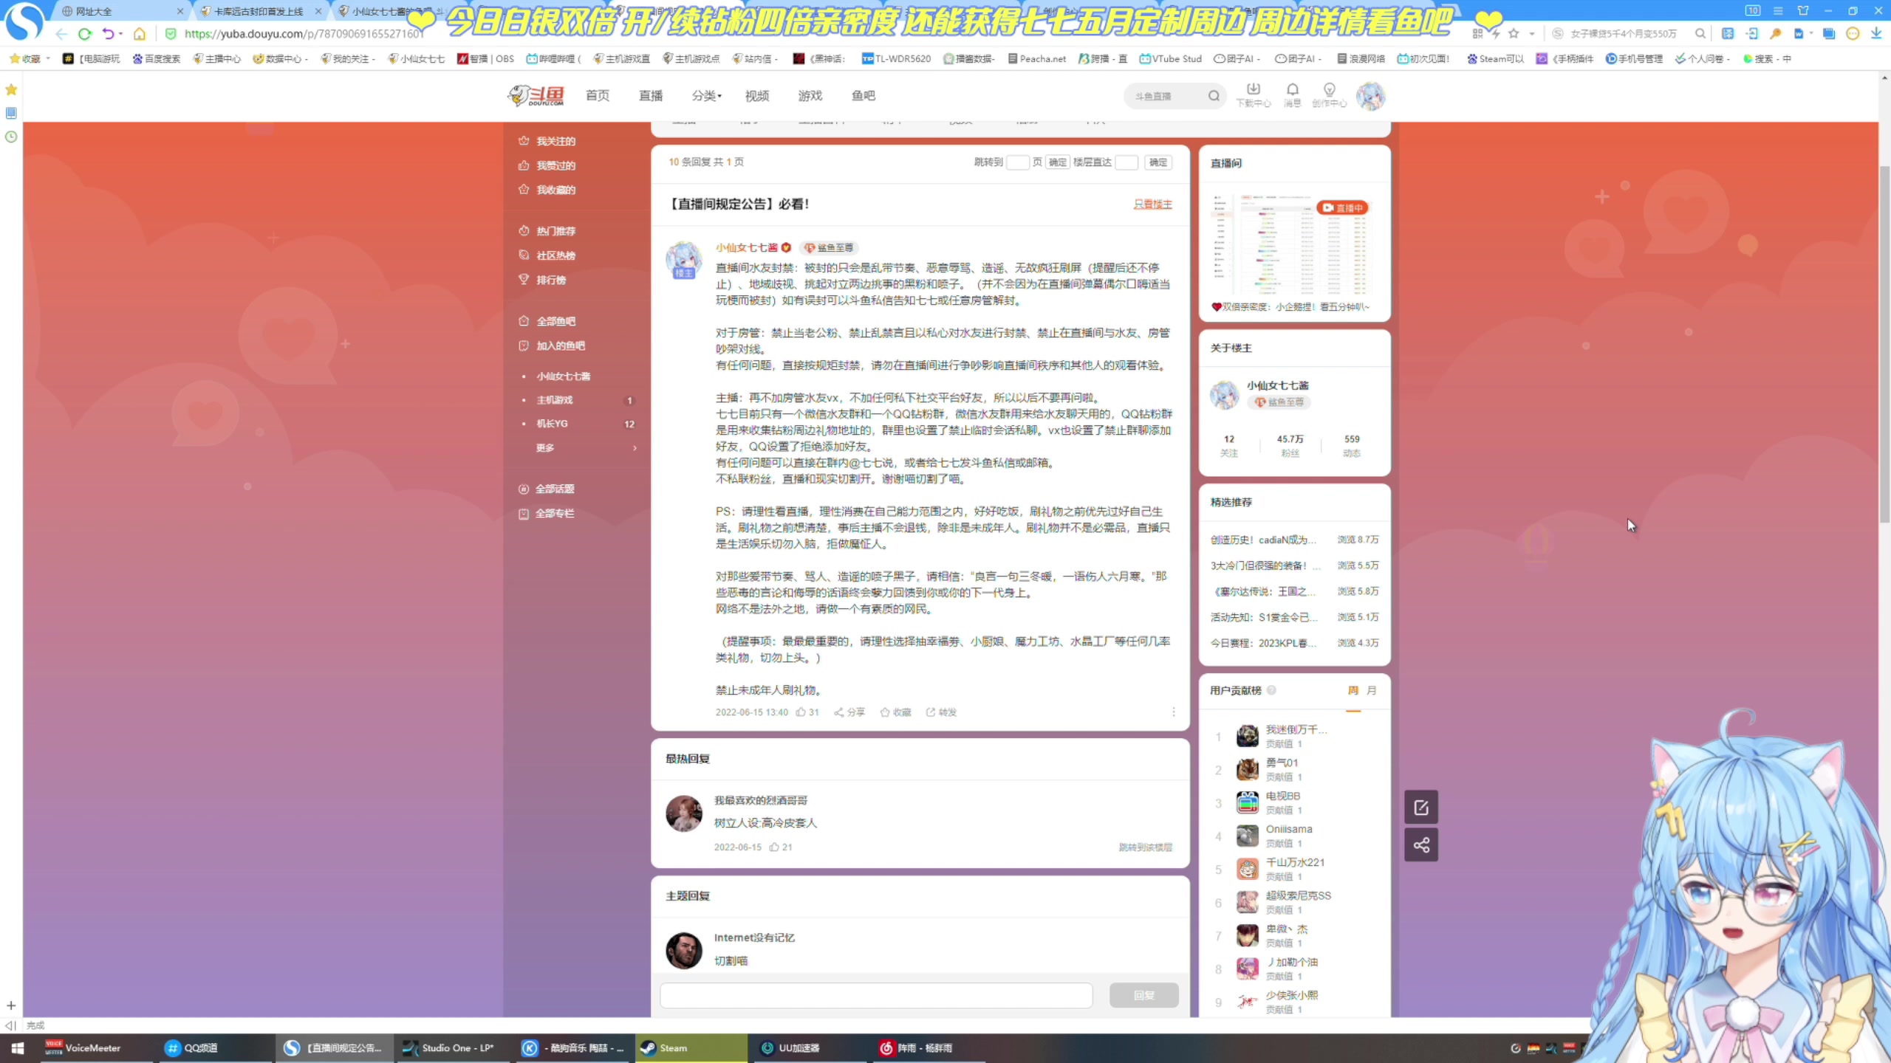
Task: Open the 消息 bell notifications icon
Action: [x=1292, y=90]
